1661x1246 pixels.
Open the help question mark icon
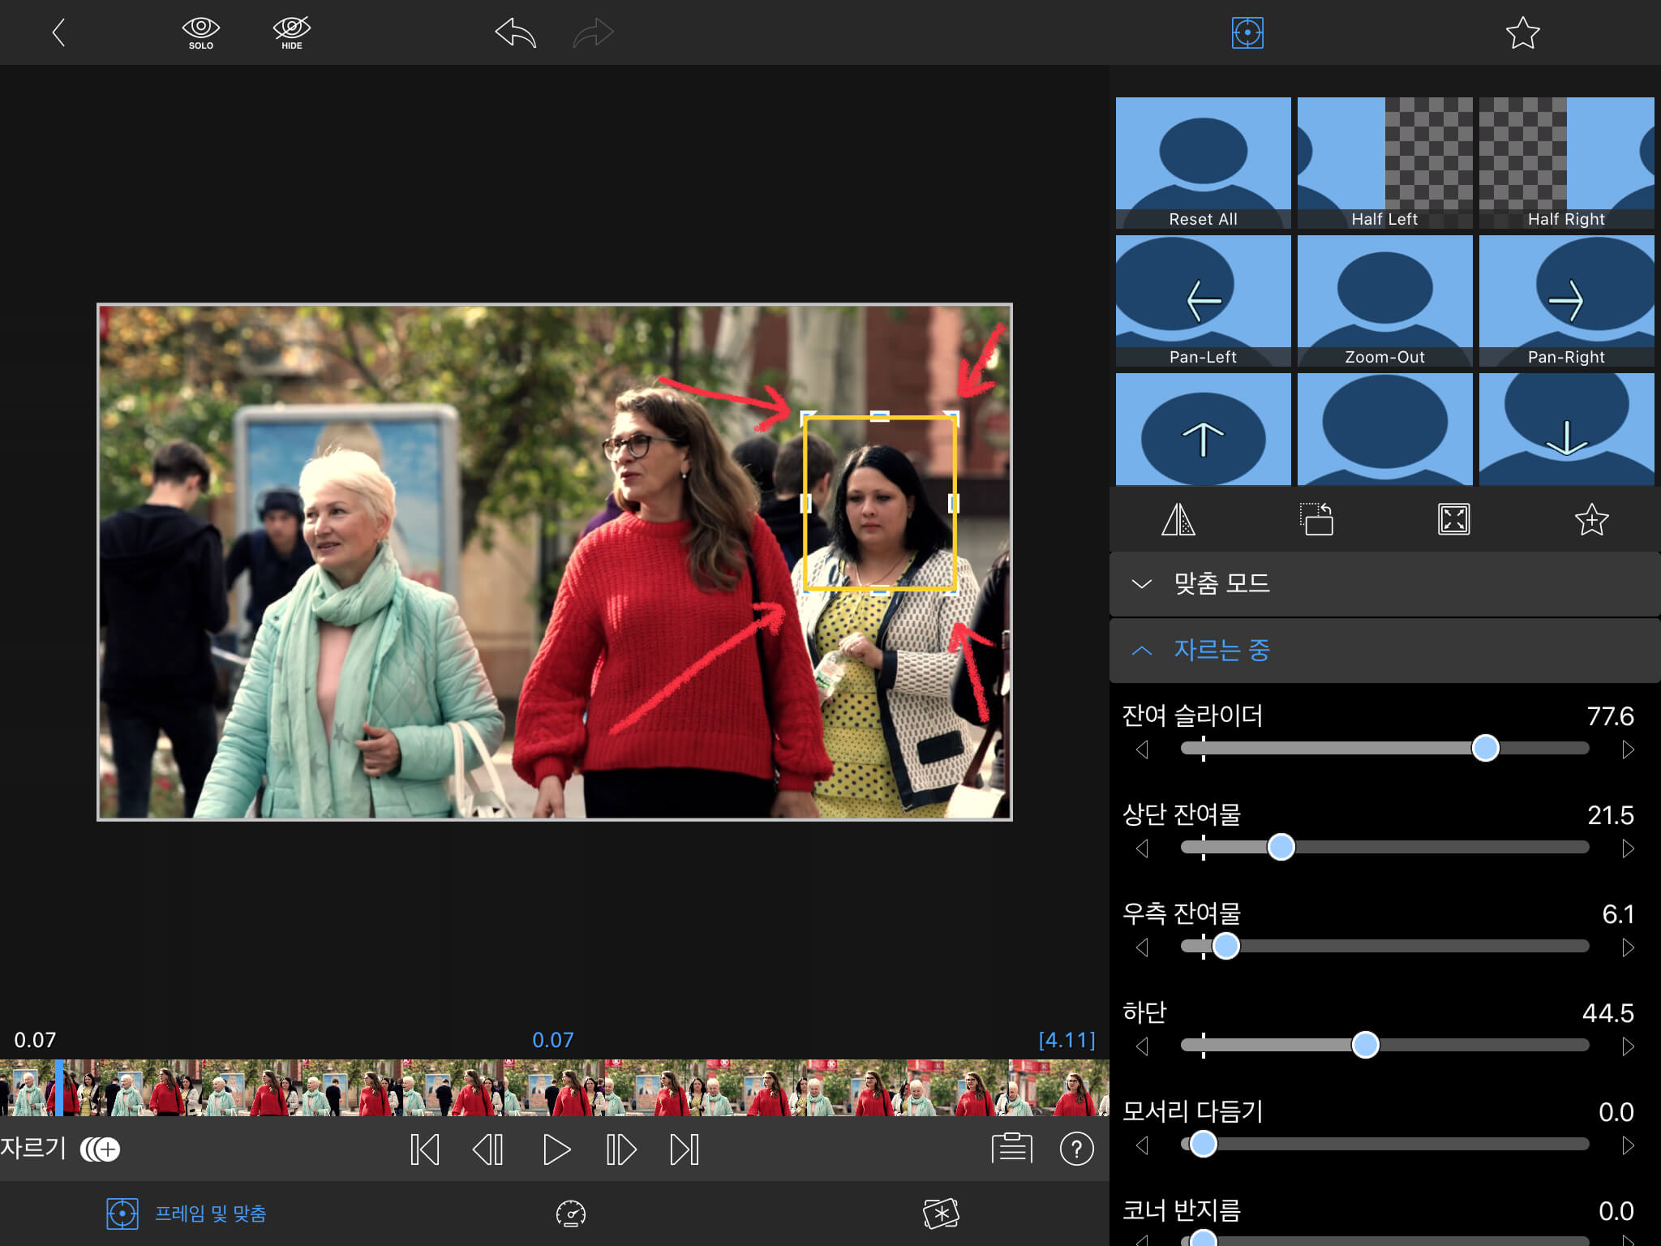coord(1076,1149)
